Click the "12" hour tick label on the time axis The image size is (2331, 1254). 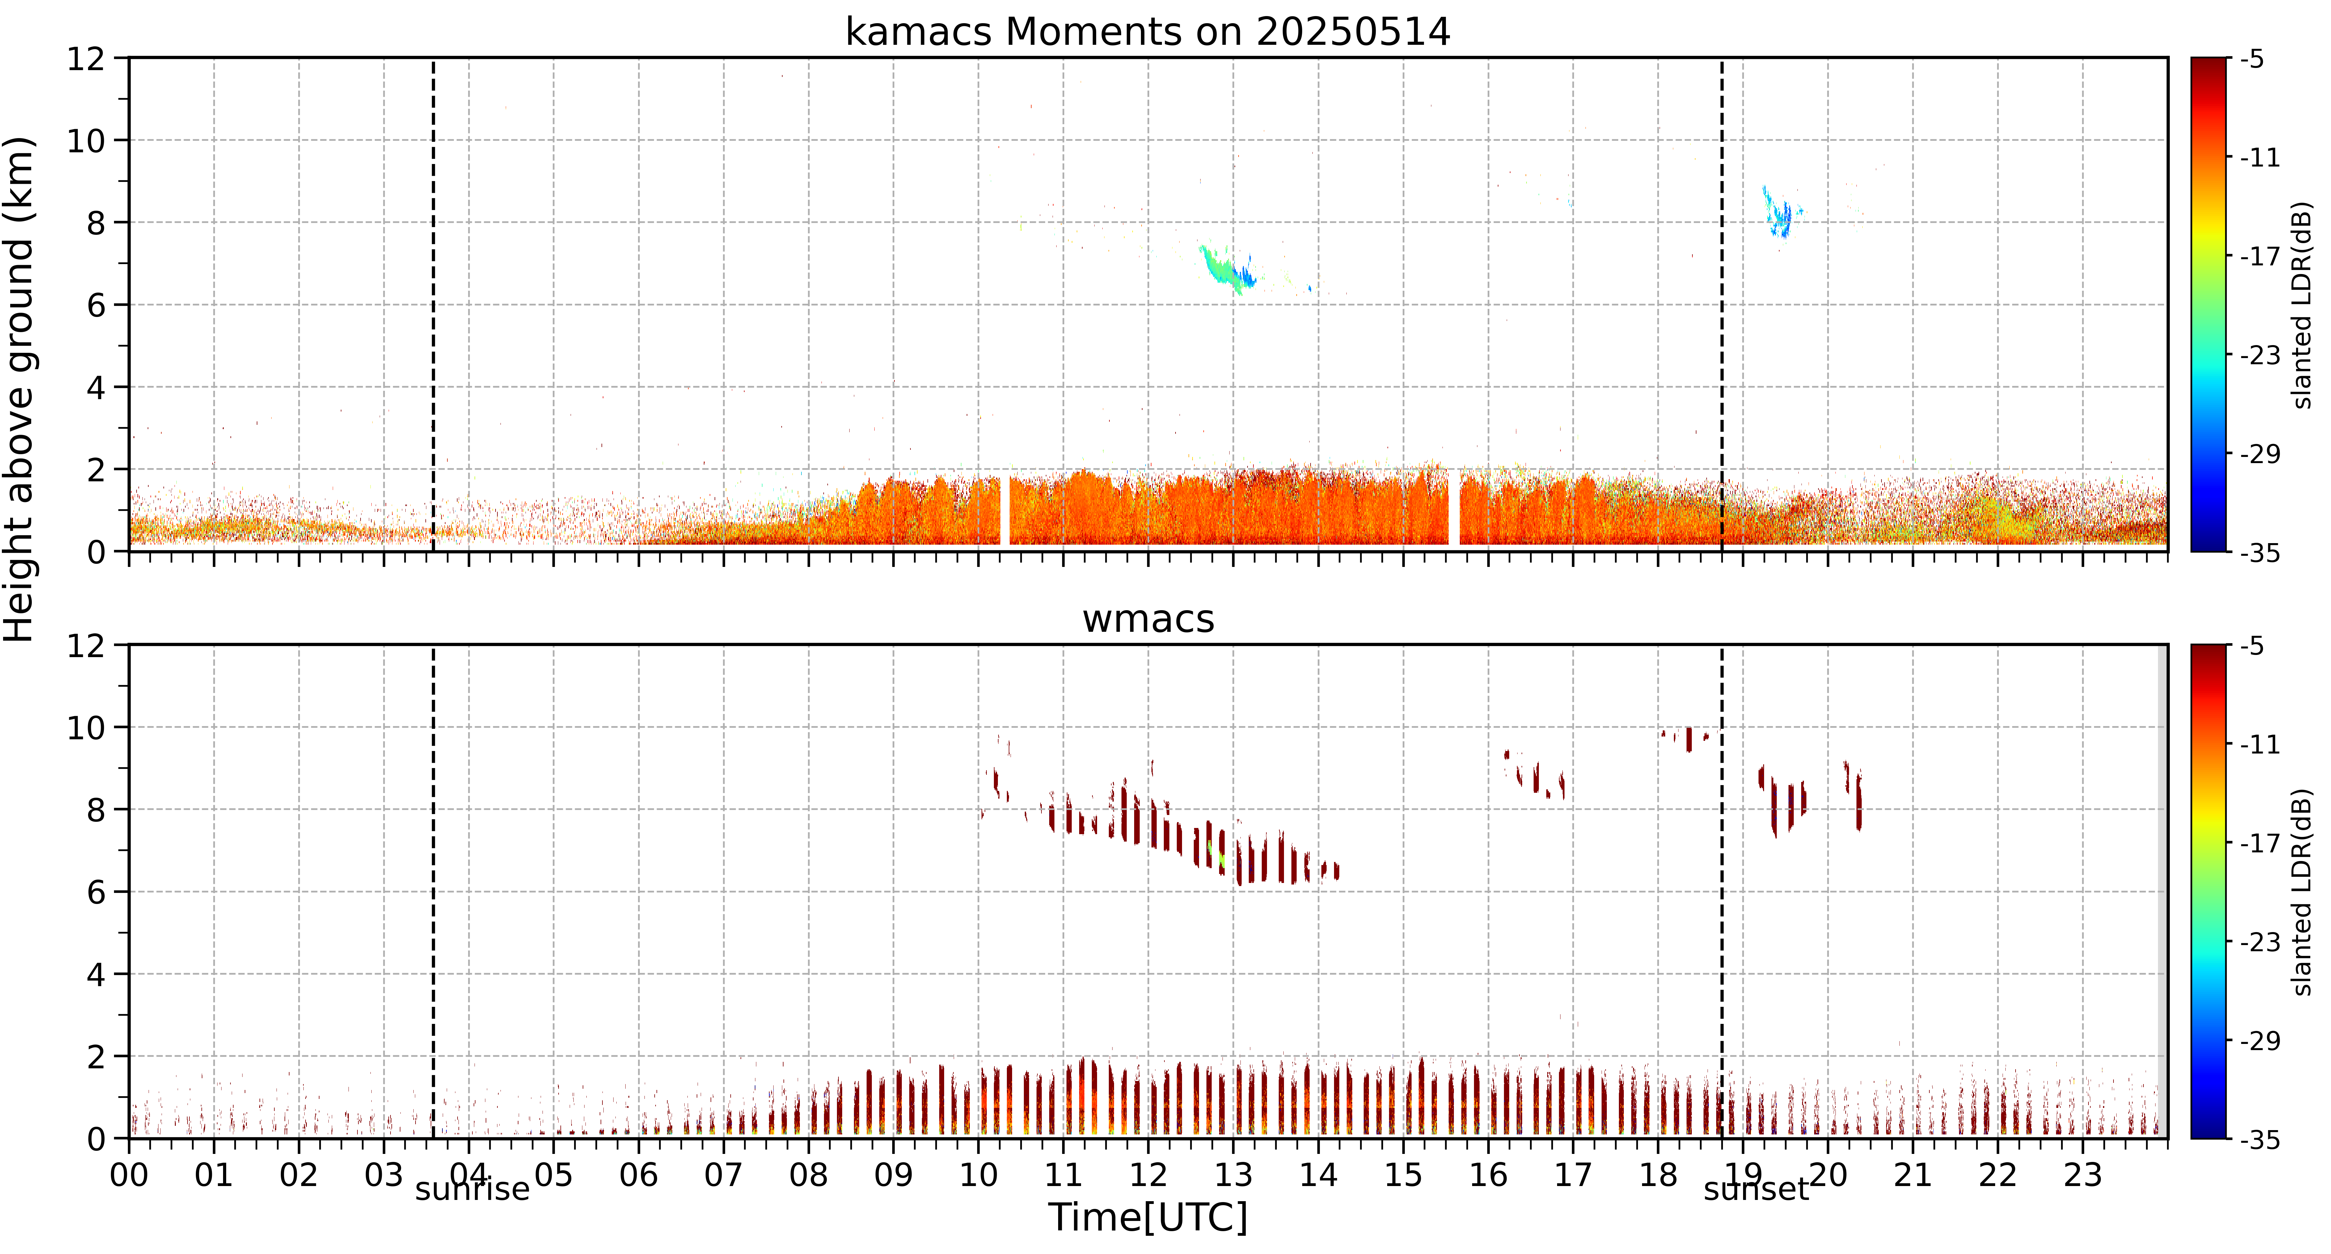click(1148, 1175)
